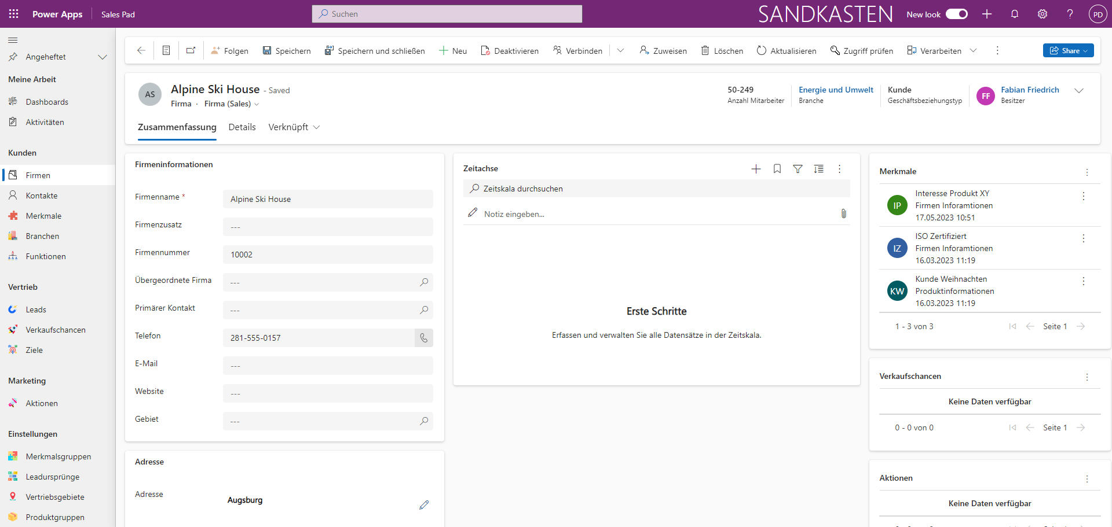Viewport: 1112px width, 527px height.
Task: Click the timeline bookmark icon
Action: (x=777, y=169)
